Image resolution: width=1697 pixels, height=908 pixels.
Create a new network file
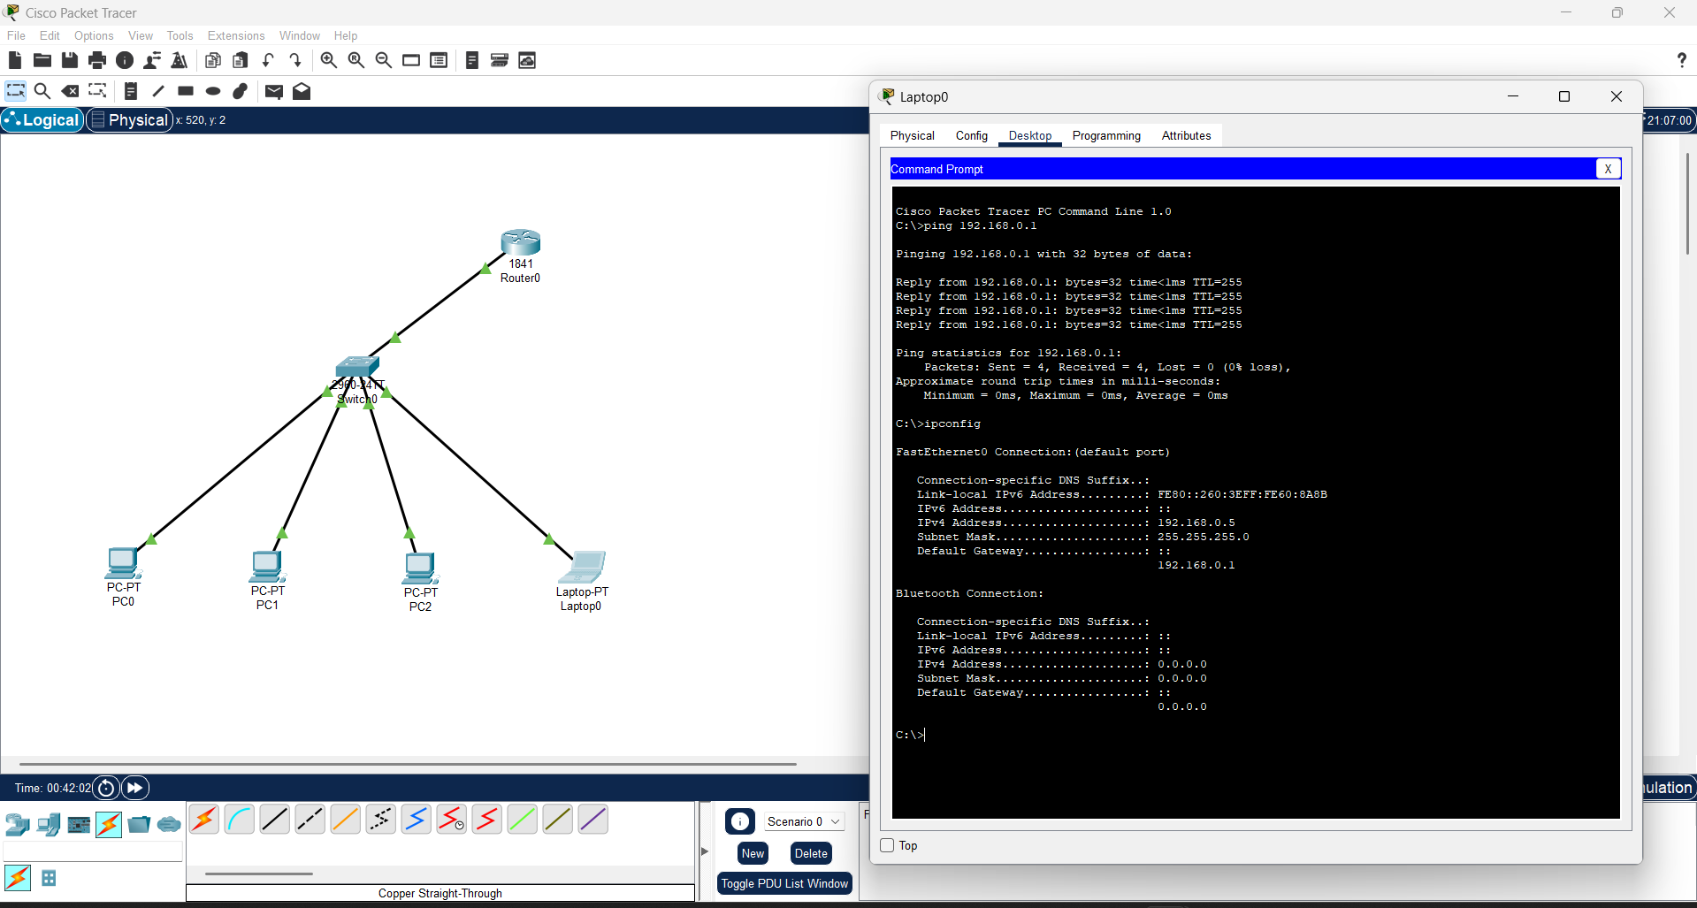[x=15, y=60]
